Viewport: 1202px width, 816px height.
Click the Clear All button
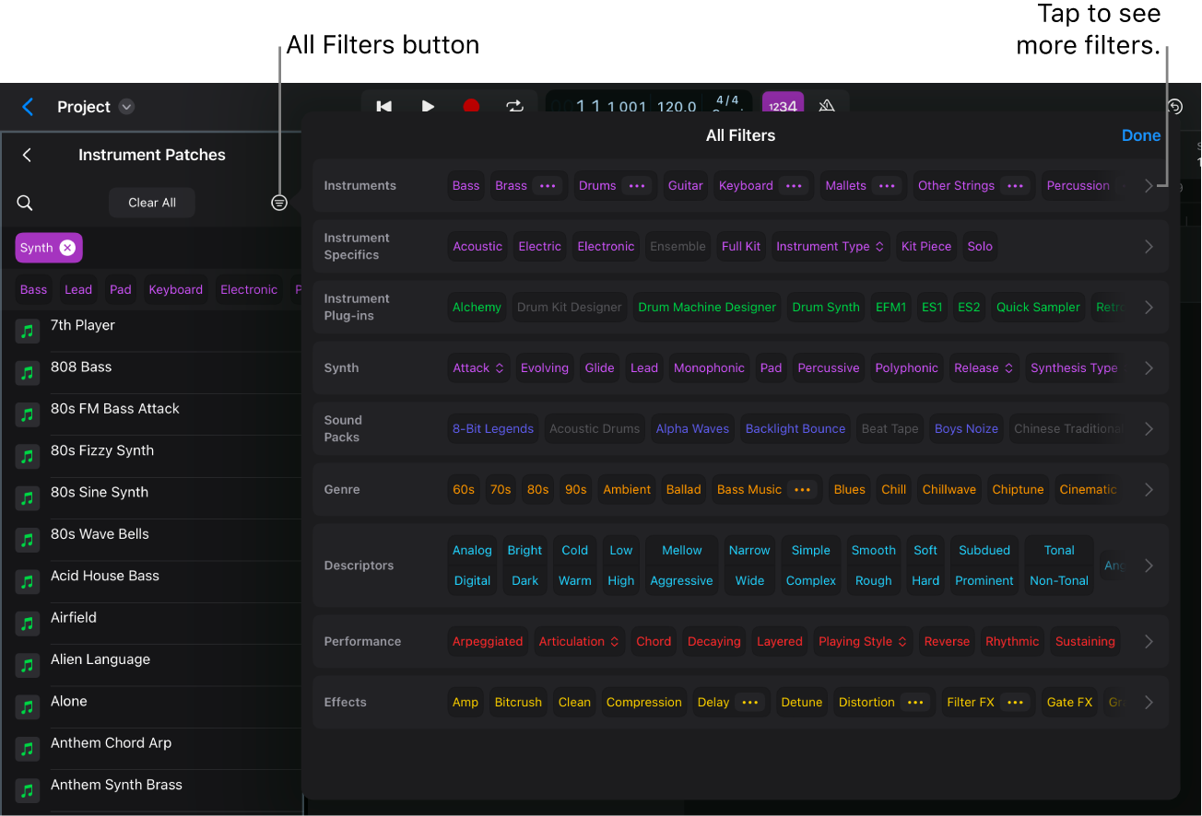pos(152,203)
